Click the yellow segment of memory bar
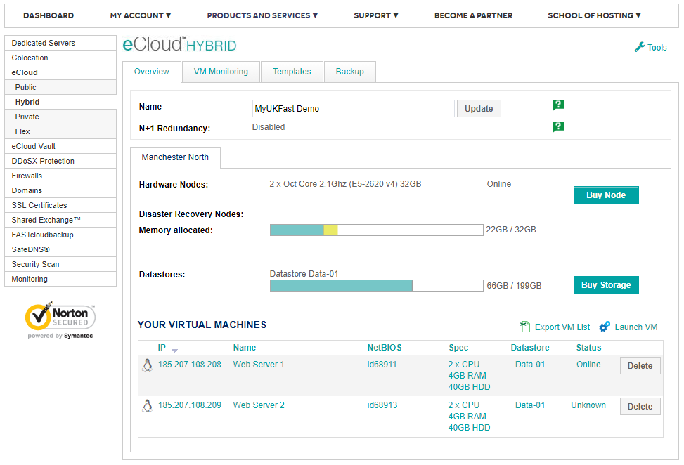This screenshot has height=465, width=684. click(x=330, y=230)
